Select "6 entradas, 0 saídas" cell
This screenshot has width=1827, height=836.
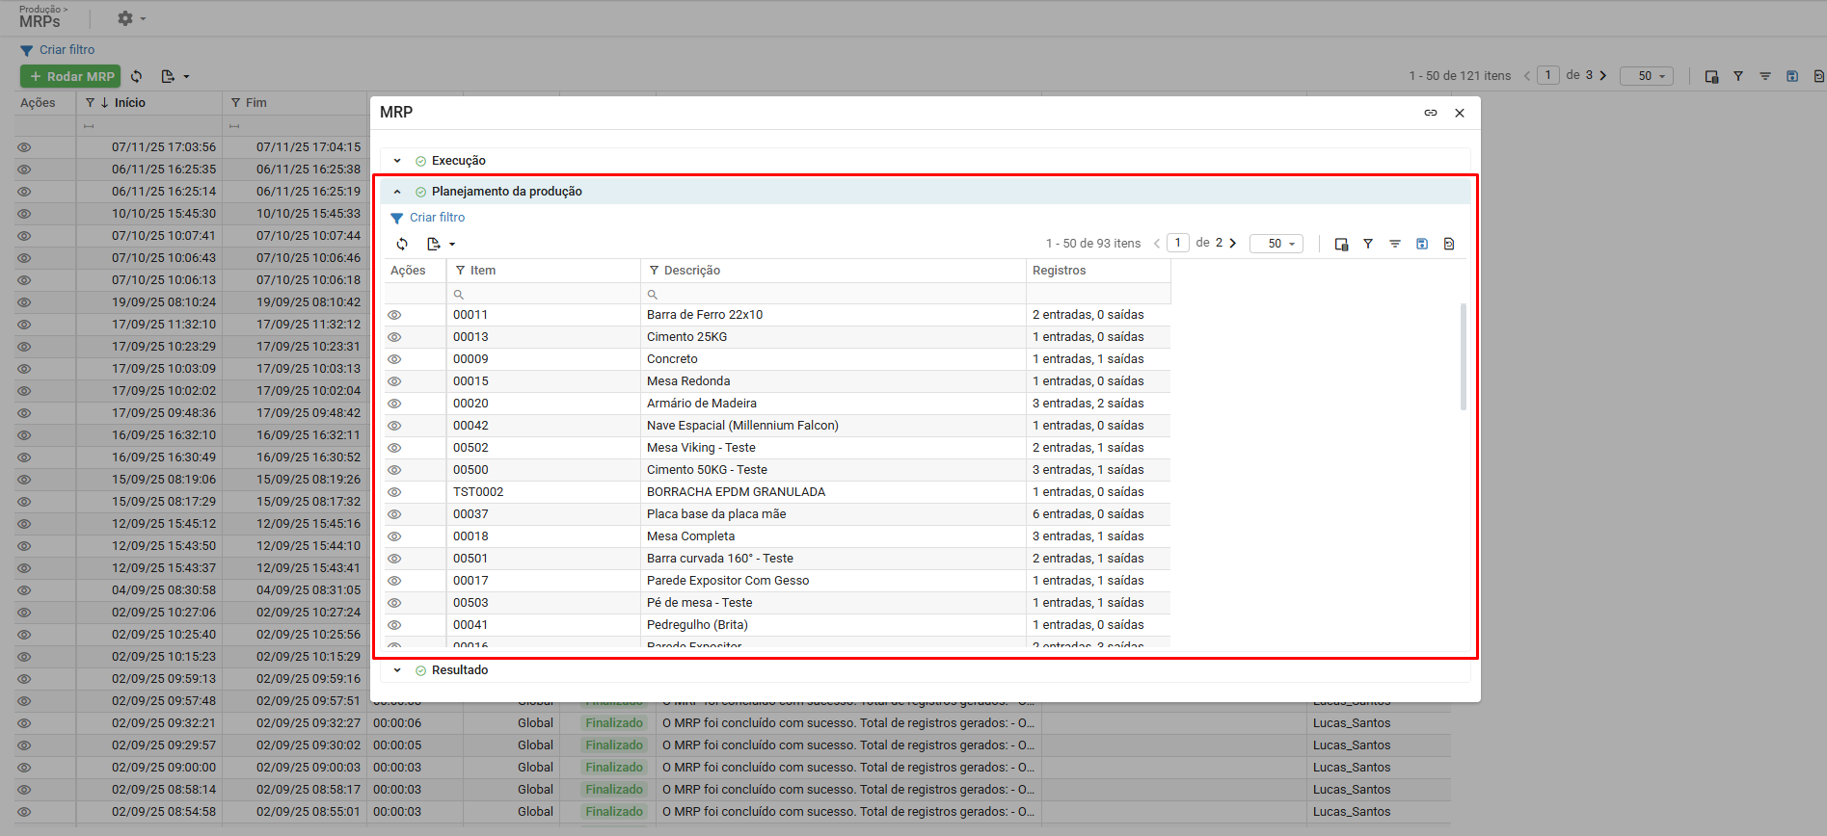[x=1098, y=514]
